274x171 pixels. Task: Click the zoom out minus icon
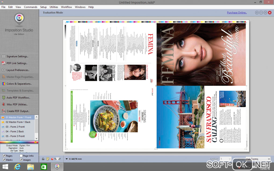pos(261,13)
